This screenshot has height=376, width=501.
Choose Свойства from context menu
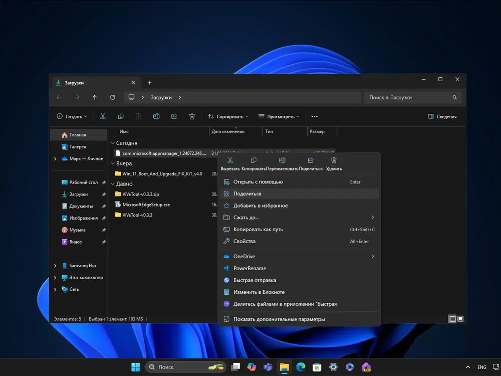[x=244, y=241]
